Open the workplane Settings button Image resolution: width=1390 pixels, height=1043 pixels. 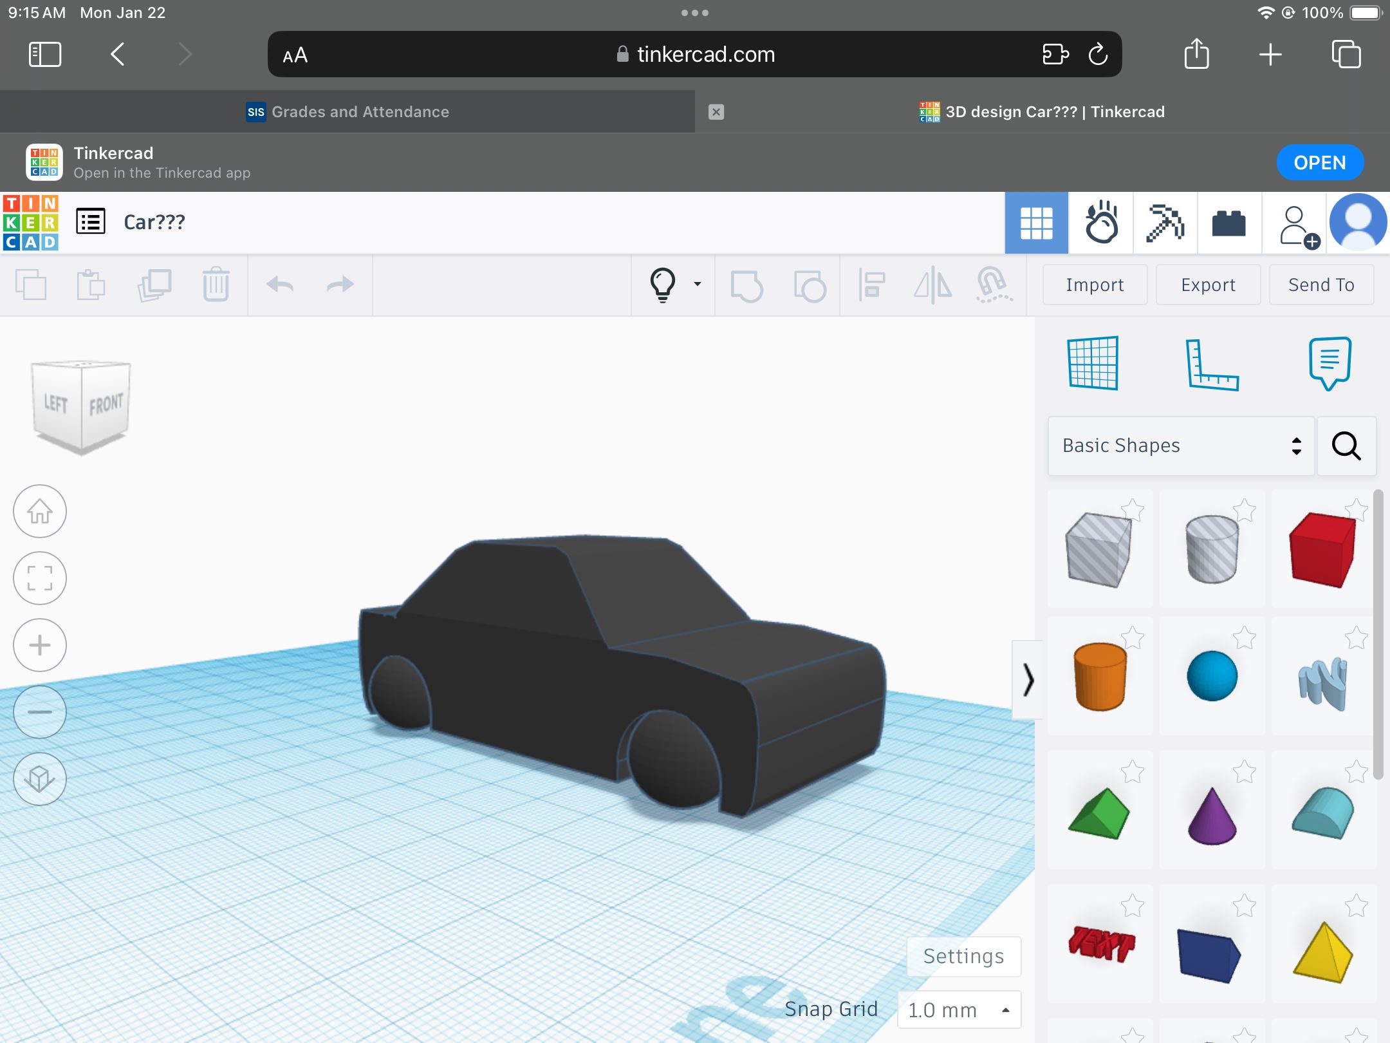click(963, 957)
